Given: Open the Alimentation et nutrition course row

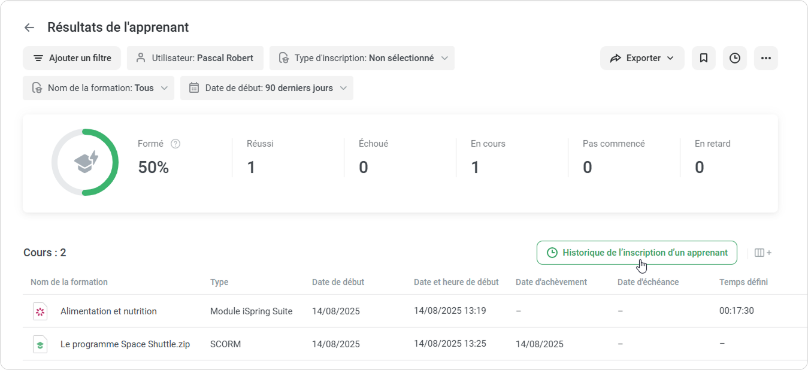Looking at the screenshot, I should pyautogui.click(x=108, y=311).
